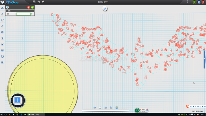Open the basic solid cube tool

tap(2, 32)
